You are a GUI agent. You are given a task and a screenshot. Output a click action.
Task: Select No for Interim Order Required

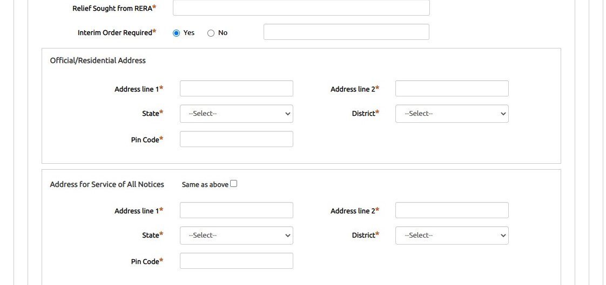[211, 33]
